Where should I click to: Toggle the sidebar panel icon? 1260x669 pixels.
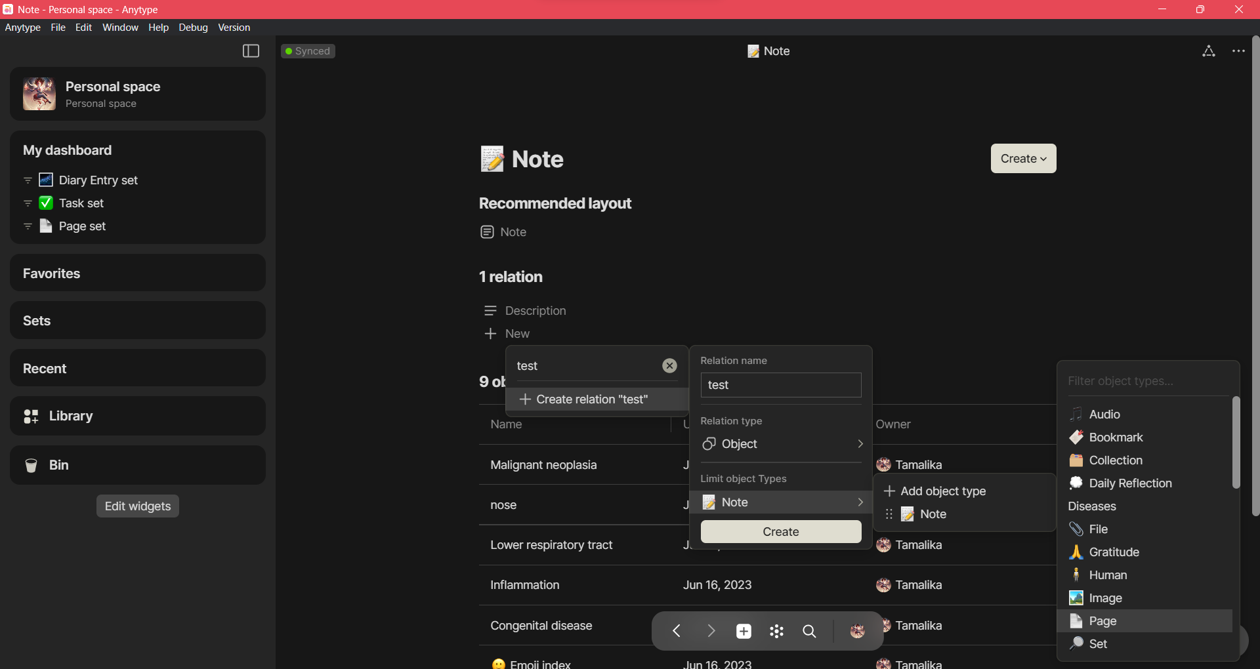click(251, 51)
